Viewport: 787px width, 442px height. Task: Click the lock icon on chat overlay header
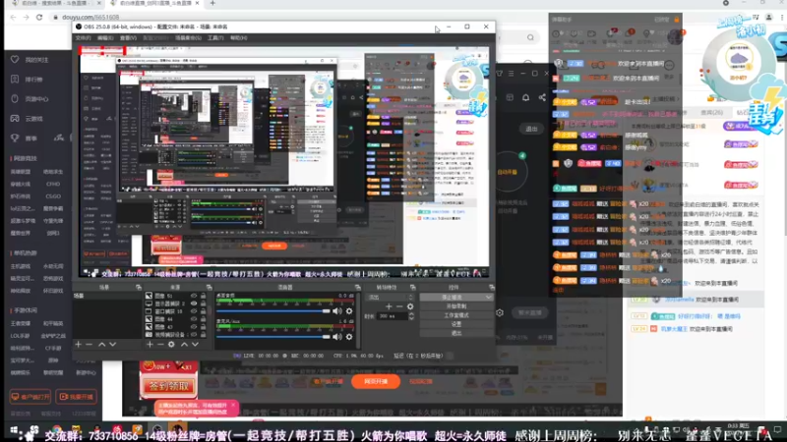click(x=677, y=20)
